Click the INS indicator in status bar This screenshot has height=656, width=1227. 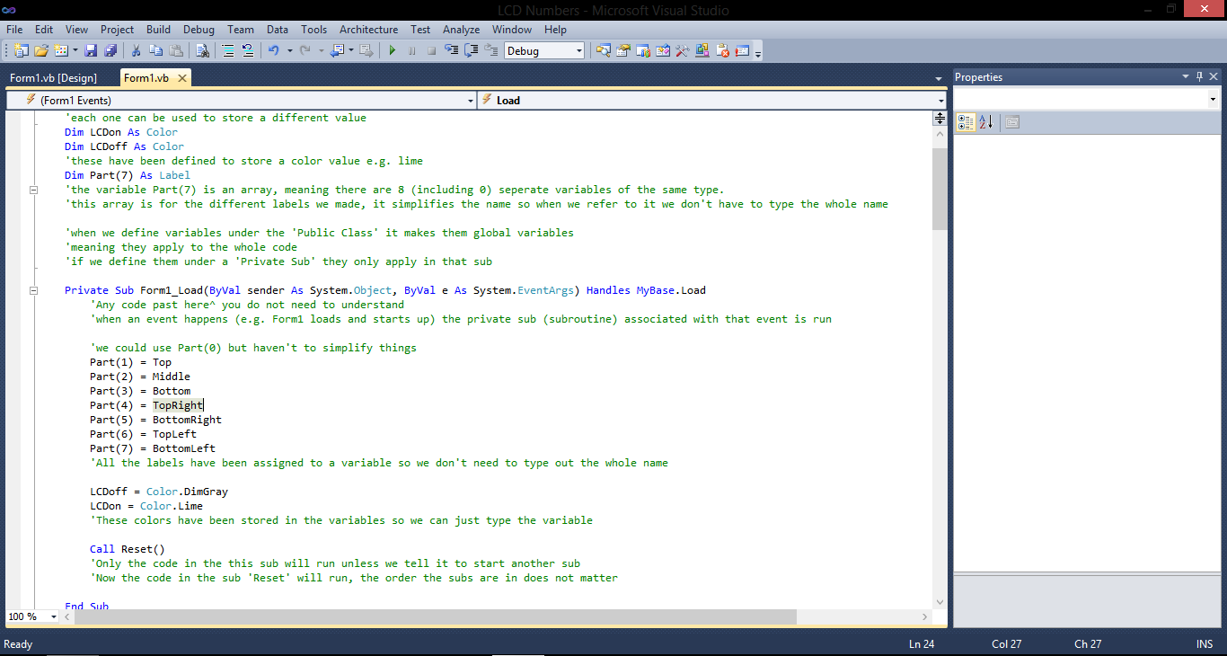coord(1205,643)
